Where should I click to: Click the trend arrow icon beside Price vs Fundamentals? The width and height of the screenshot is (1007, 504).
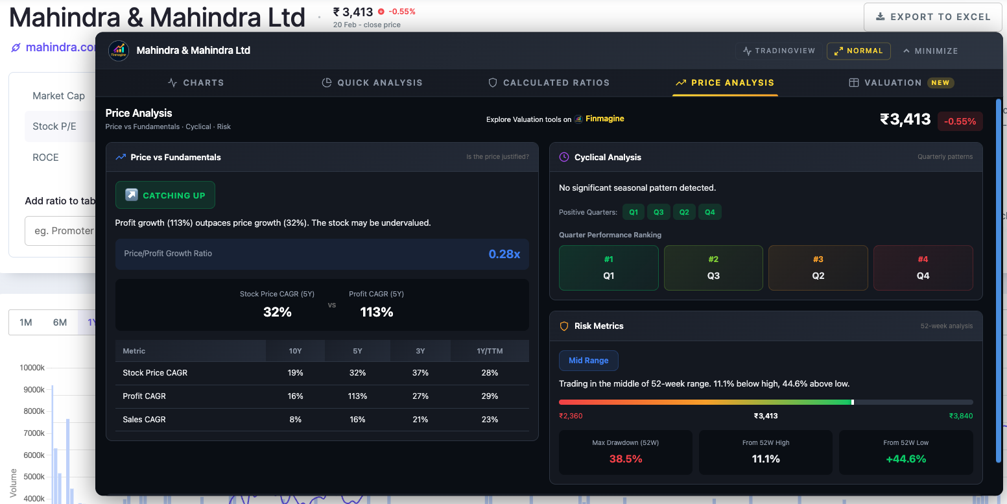click(121, 156)
